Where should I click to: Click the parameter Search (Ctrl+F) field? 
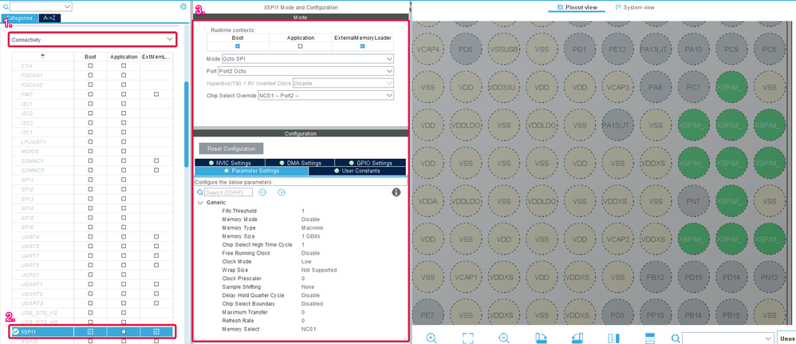pos(228,192)
